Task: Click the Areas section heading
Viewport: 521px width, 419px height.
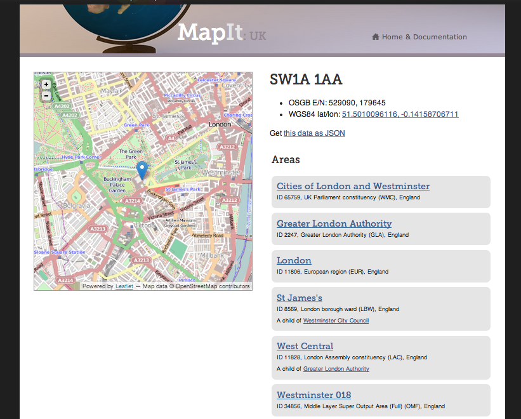Action: point(286,160)
